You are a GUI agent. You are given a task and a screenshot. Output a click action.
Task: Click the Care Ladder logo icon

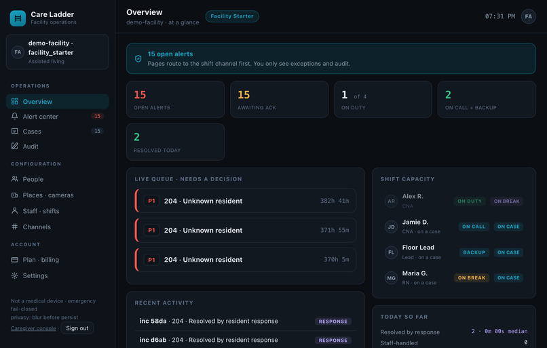pos(18,18)
